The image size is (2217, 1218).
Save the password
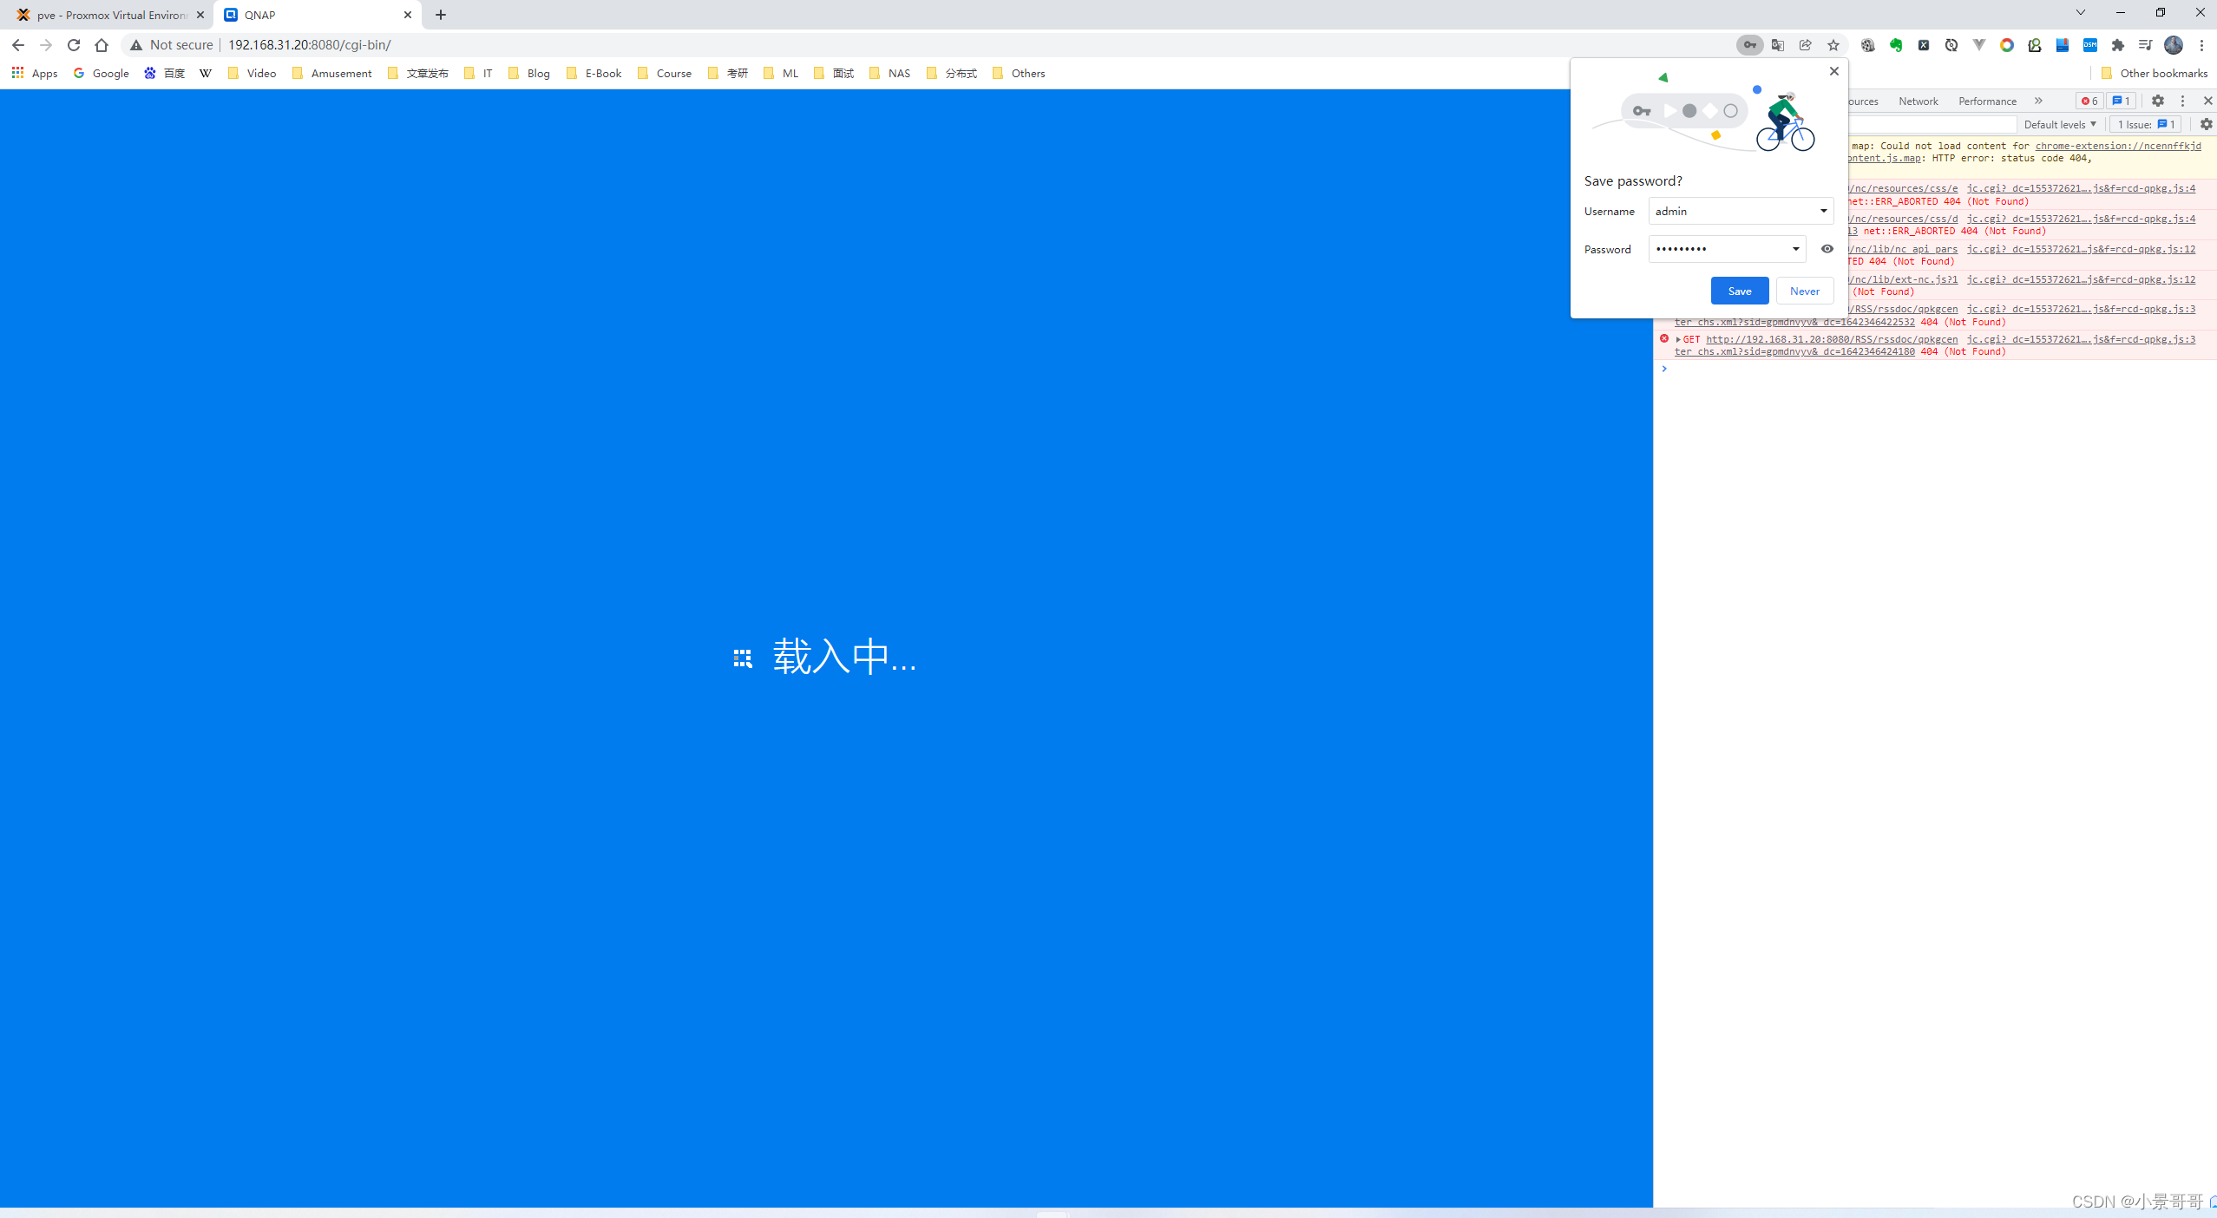click(x=1739, y=291)
